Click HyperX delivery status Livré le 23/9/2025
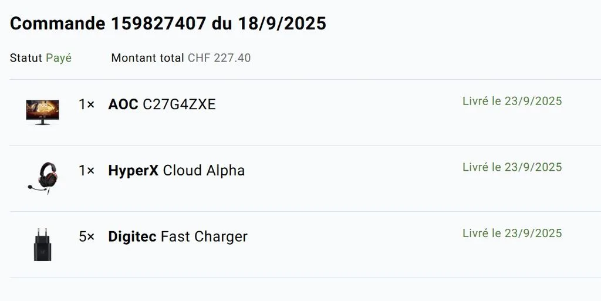Image resolution: width=601 pixels, height=301 pixels. (x=512, y=167)
